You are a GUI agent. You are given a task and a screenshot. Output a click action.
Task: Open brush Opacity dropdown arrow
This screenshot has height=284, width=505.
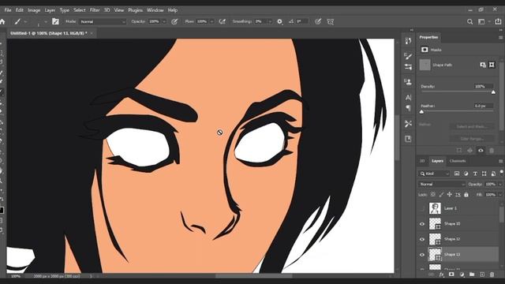[164, 21]
